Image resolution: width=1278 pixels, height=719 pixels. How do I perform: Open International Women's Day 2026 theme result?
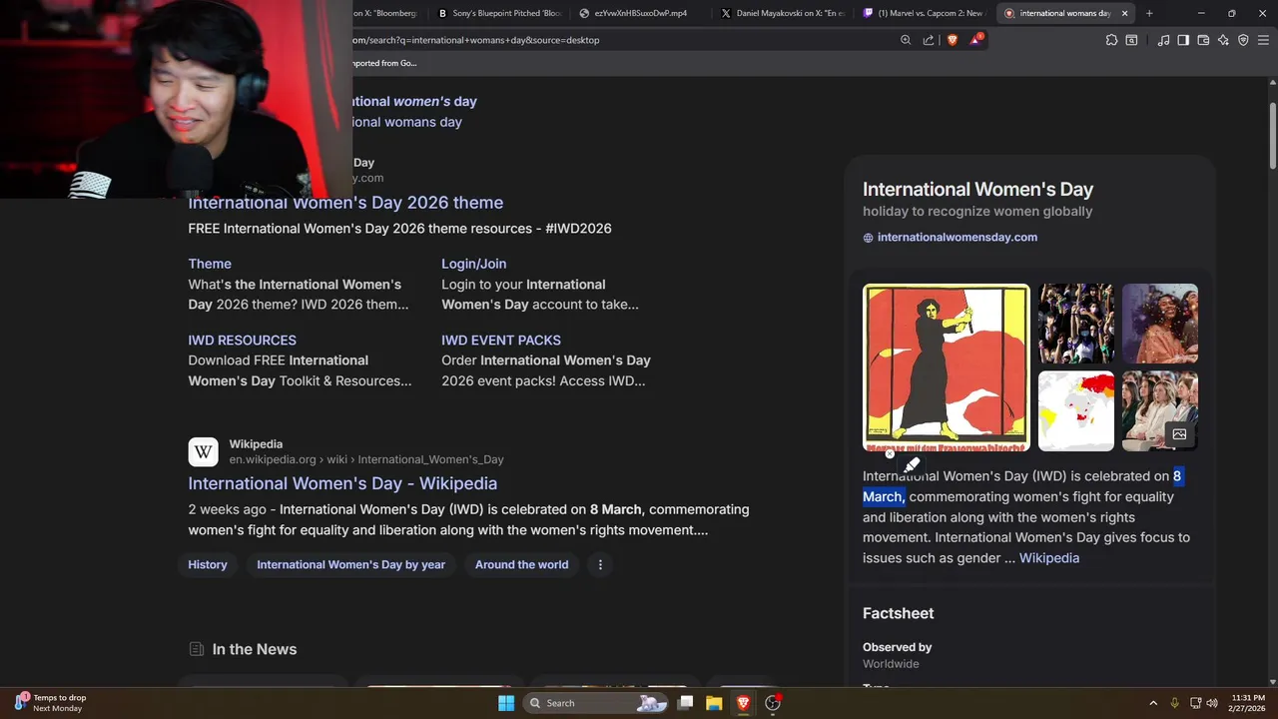(x=345, y=203)
